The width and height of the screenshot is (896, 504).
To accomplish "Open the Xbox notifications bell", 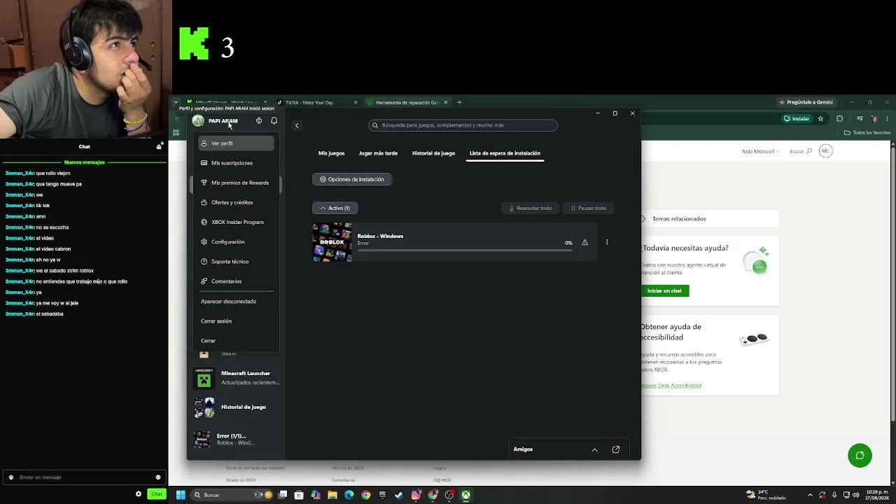I will click(x=274, y=121).
